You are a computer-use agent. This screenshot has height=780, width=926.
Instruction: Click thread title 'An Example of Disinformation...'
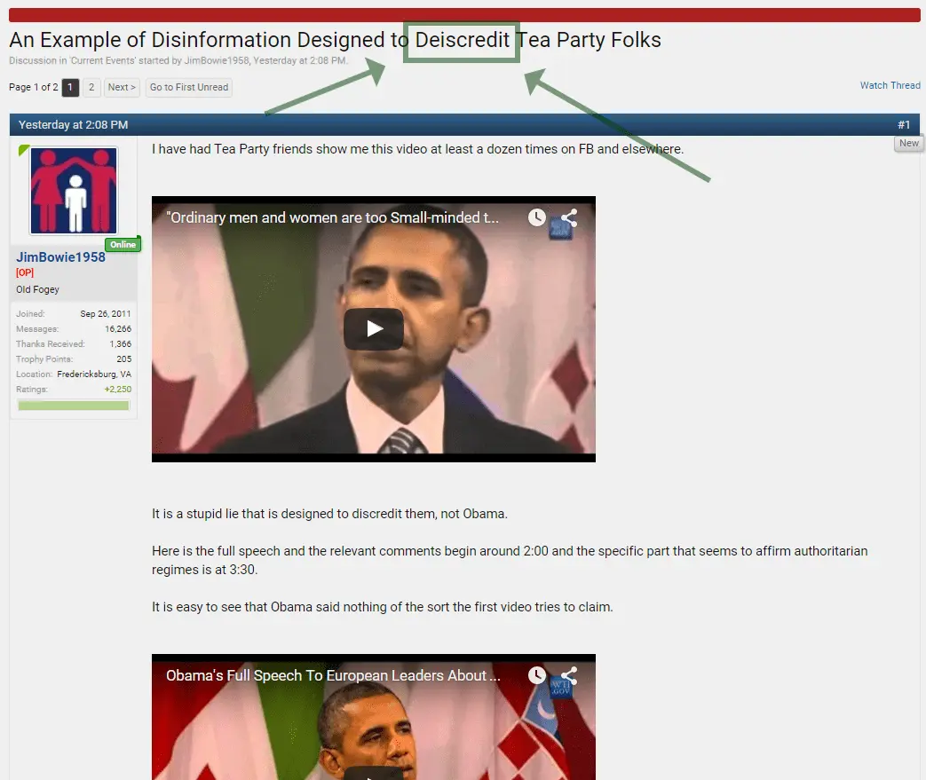pyautogui.click(x=335, y=40)
